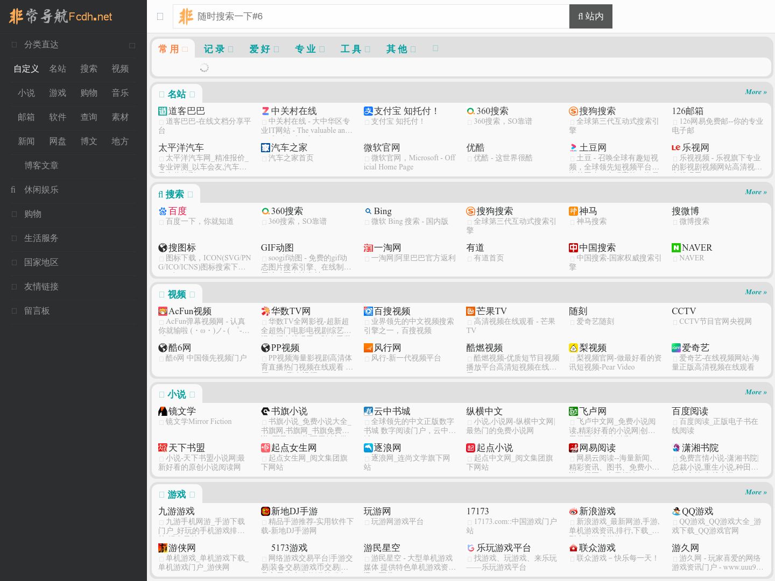Screen dimensions: 775x581
Task: Click the AcFun视频 favicon
Action: click(x=163, y=311)
